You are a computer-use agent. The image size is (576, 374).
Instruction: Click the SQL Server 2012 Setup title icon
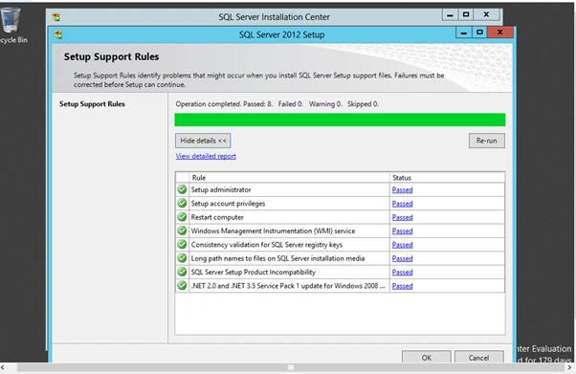(x=58, y=34)
